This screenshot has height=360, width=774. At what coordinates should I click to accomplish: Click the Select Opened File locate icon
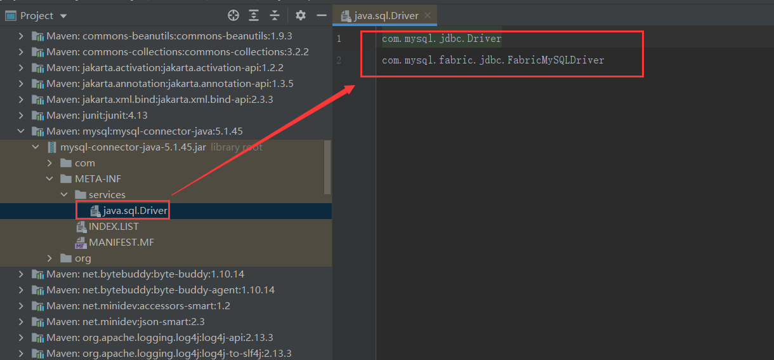(x=233, y=15)
